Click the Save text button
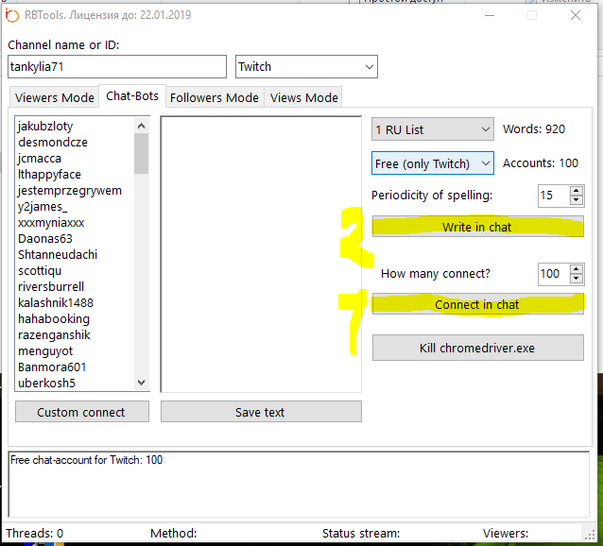603x546 pixels. [260, 412]
